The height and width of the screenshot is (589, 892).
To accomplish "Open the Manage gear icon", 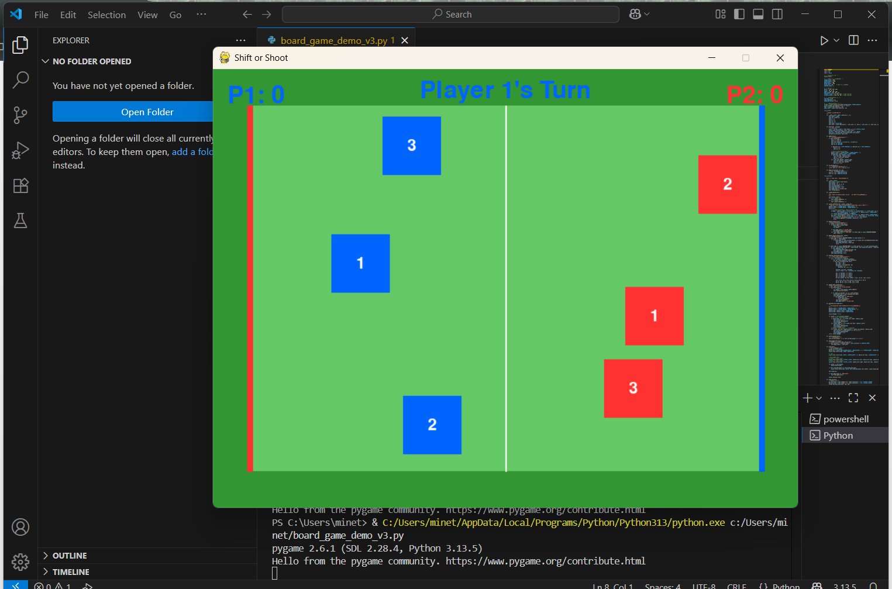I will pyautogui.click(x=20, y=562).
